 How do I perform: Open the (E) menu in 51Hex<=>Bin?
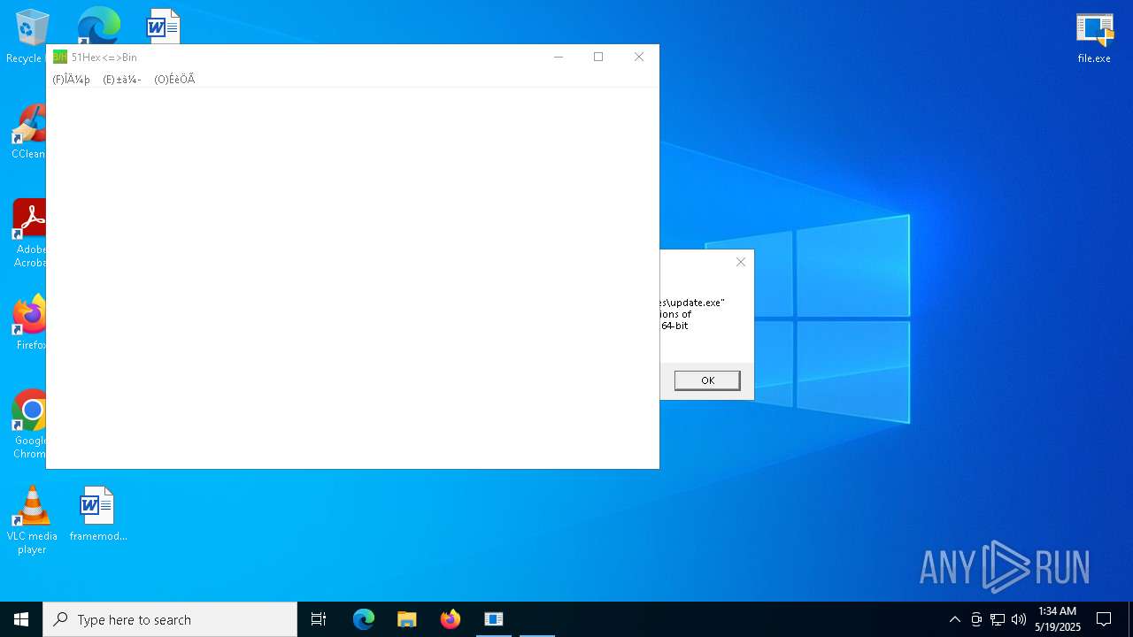[x=122, y=80]
